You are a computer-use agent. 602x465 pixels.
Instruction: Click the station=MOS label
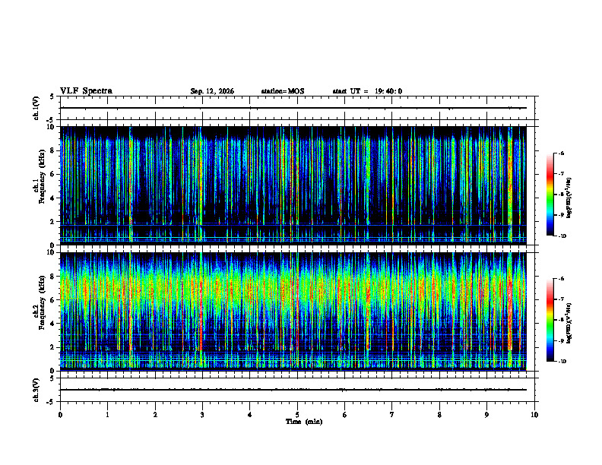click(x=283, y=91)
